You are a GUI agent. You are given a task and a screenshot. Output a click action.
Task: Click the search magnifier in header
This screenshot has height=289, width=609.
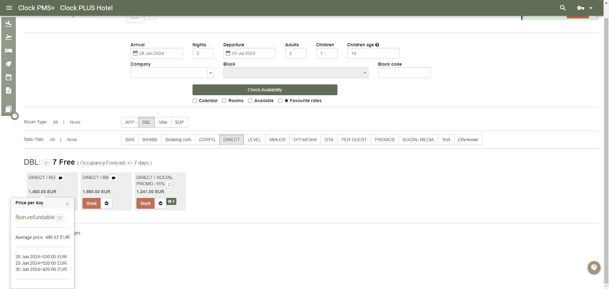click(563, 8)
